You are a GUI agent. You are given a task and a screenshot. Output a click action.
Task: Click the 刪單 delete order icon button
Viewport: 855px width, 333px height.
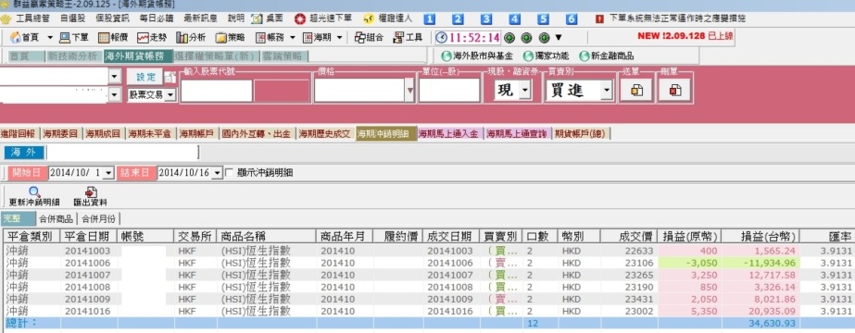click(x=675, y=91)
